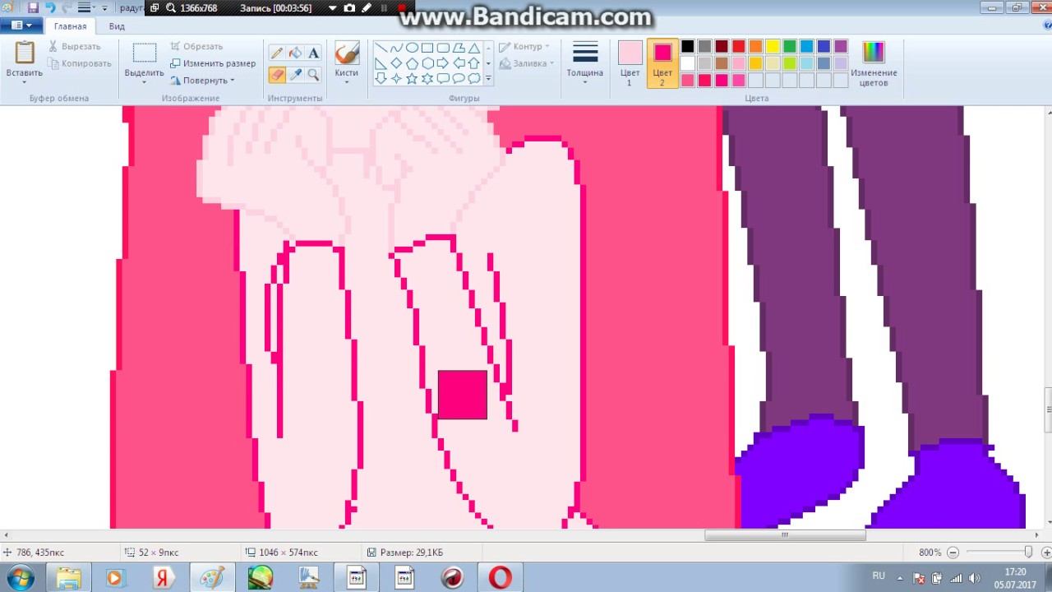The image size is (1052, 592).
Task: Pick the white color swatch
Action: click(x=688, y=63)
